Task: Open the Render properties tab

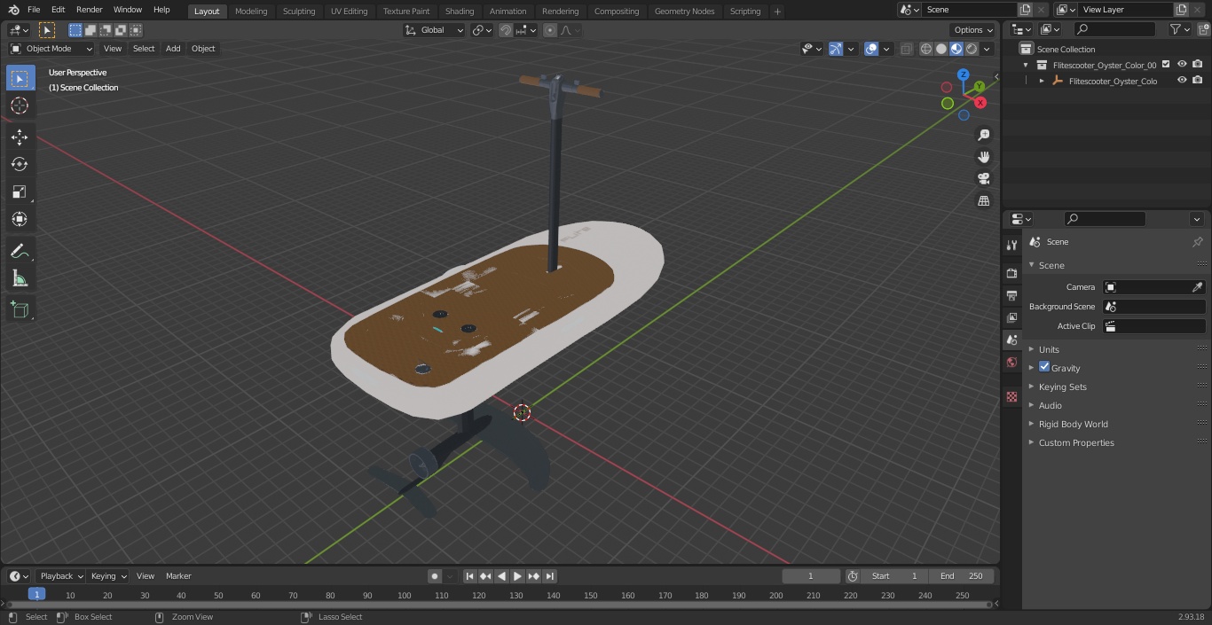Action: click(x=1011, y=273)
